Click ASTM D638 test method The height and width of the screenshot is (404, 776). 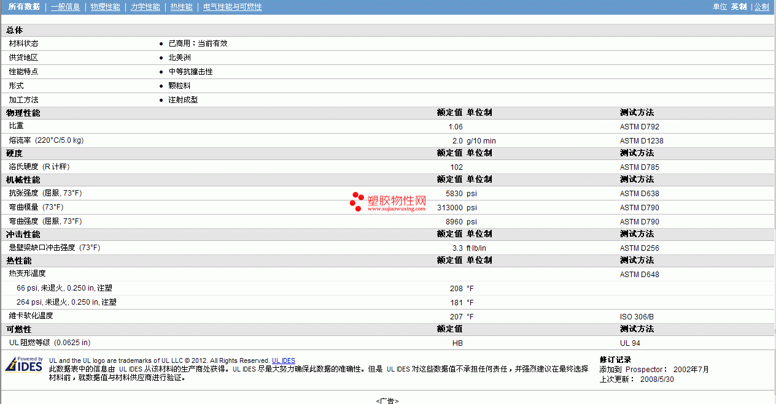[640, 194]
